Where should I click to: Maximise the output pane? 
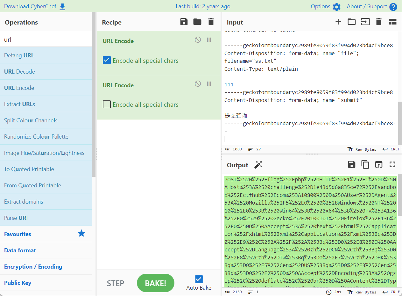392,164
